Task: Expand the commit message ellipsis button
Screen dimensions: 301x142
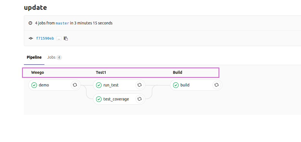Action: click(59, 38)
